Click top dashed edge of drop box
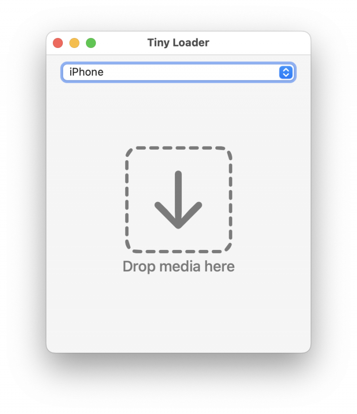 [178, 148]
